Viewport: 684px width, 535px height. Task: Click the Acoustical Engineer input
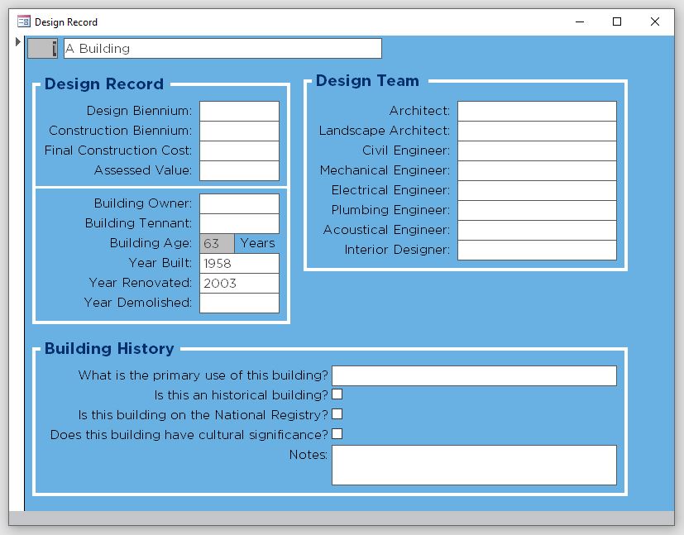click(x=536, y=230)
